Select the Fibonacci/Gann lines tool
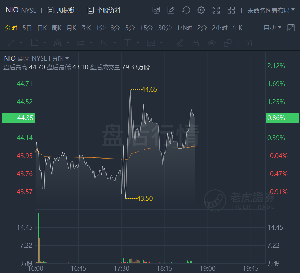 tap(81, 43)
